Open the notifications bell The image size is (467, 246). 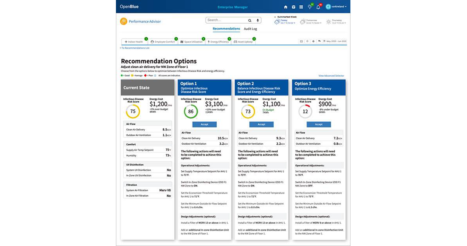coord(318,7)
